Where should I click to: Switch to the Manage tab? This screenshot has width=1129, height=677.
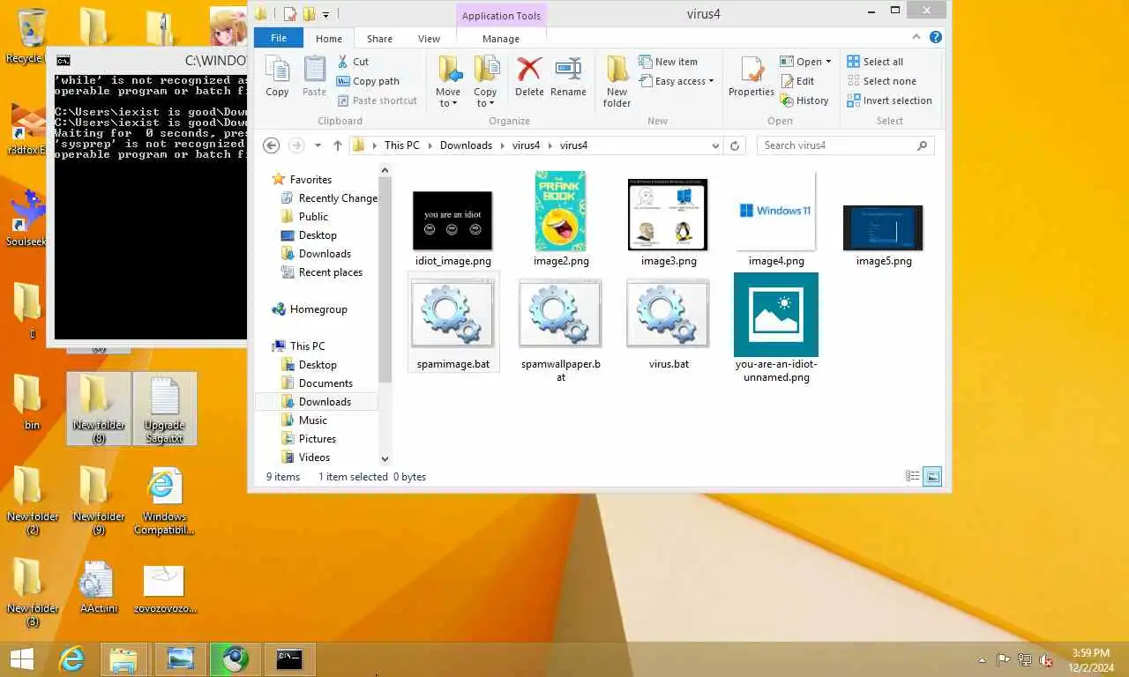click(501, 39)
